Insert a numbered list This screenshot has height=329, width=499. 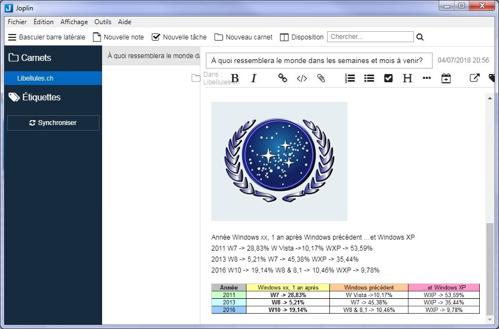(350, 78)
